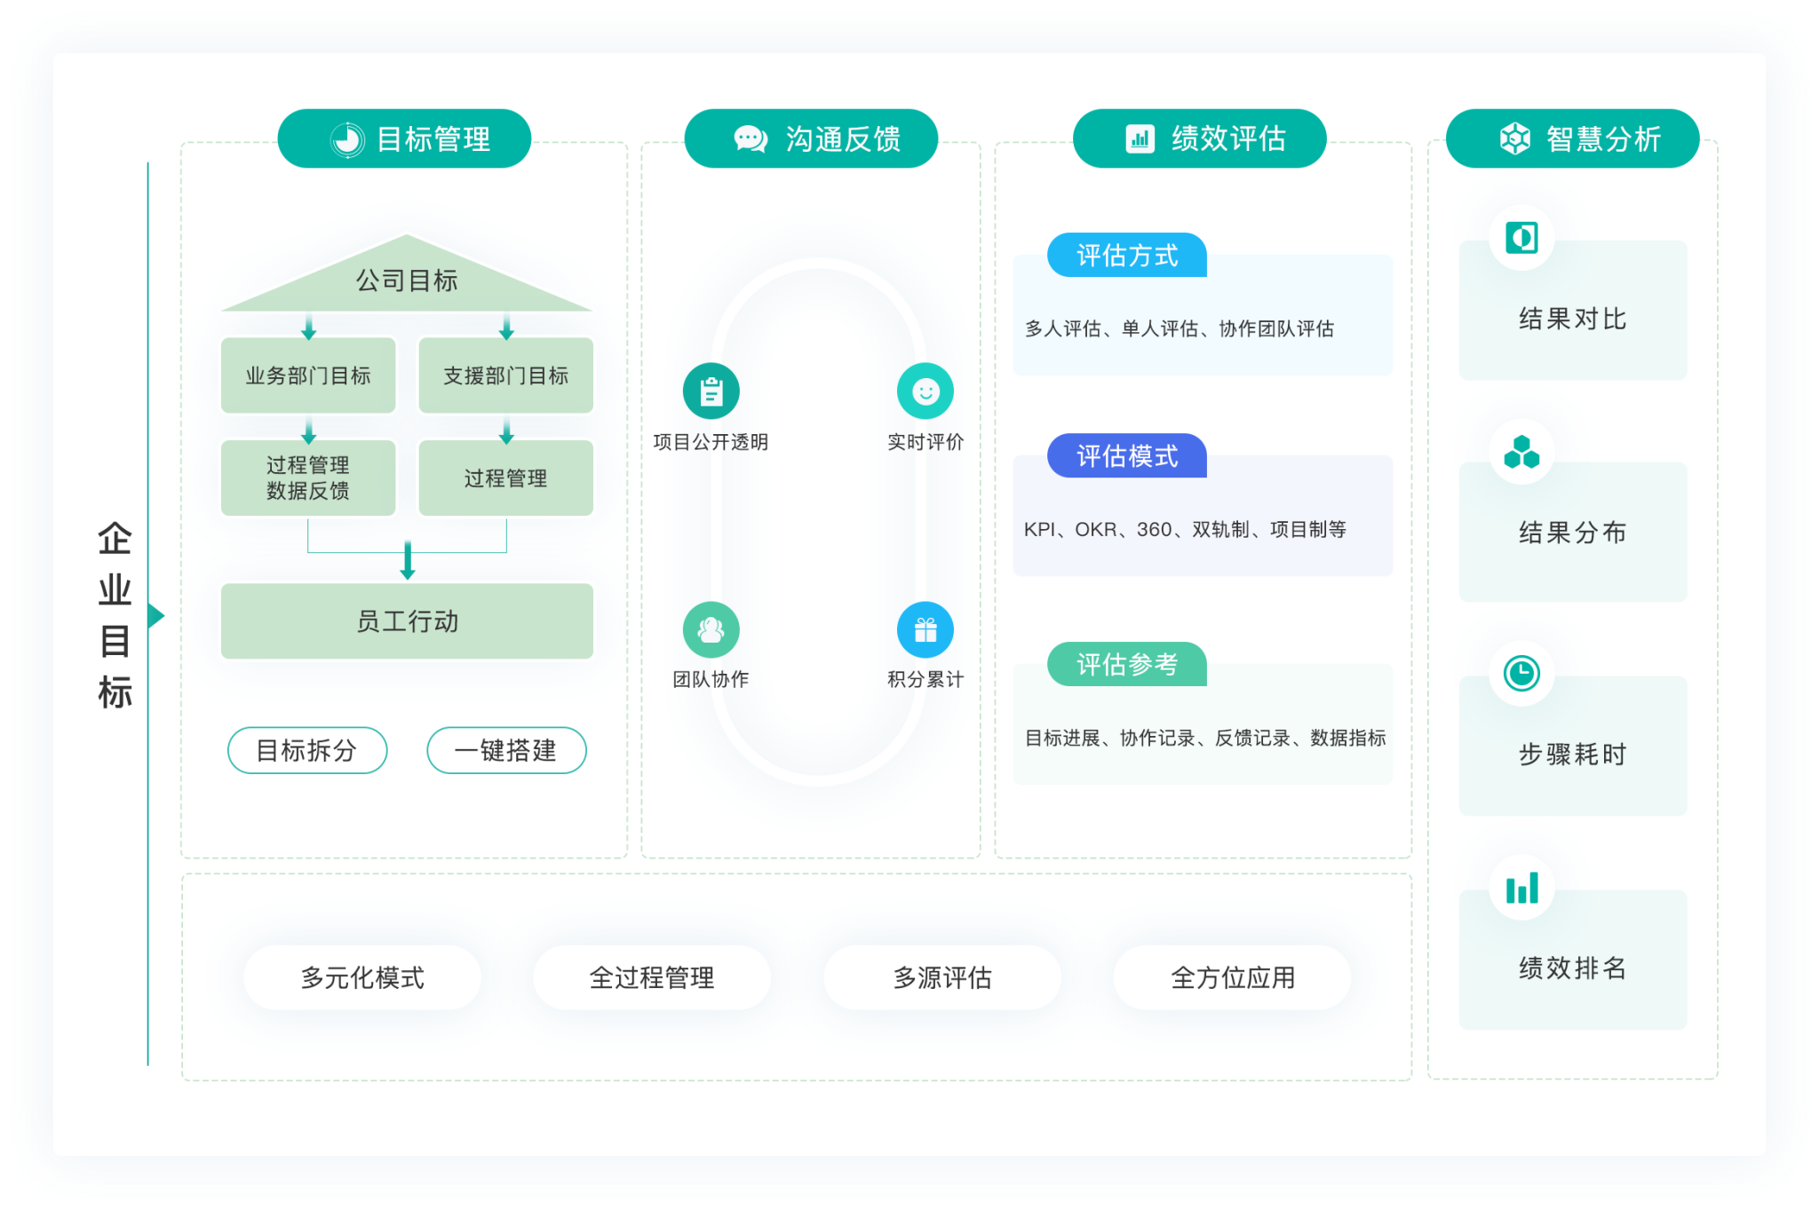Open the 绩效评估 header tab

pyautogui.click(x=1199, y=138)
